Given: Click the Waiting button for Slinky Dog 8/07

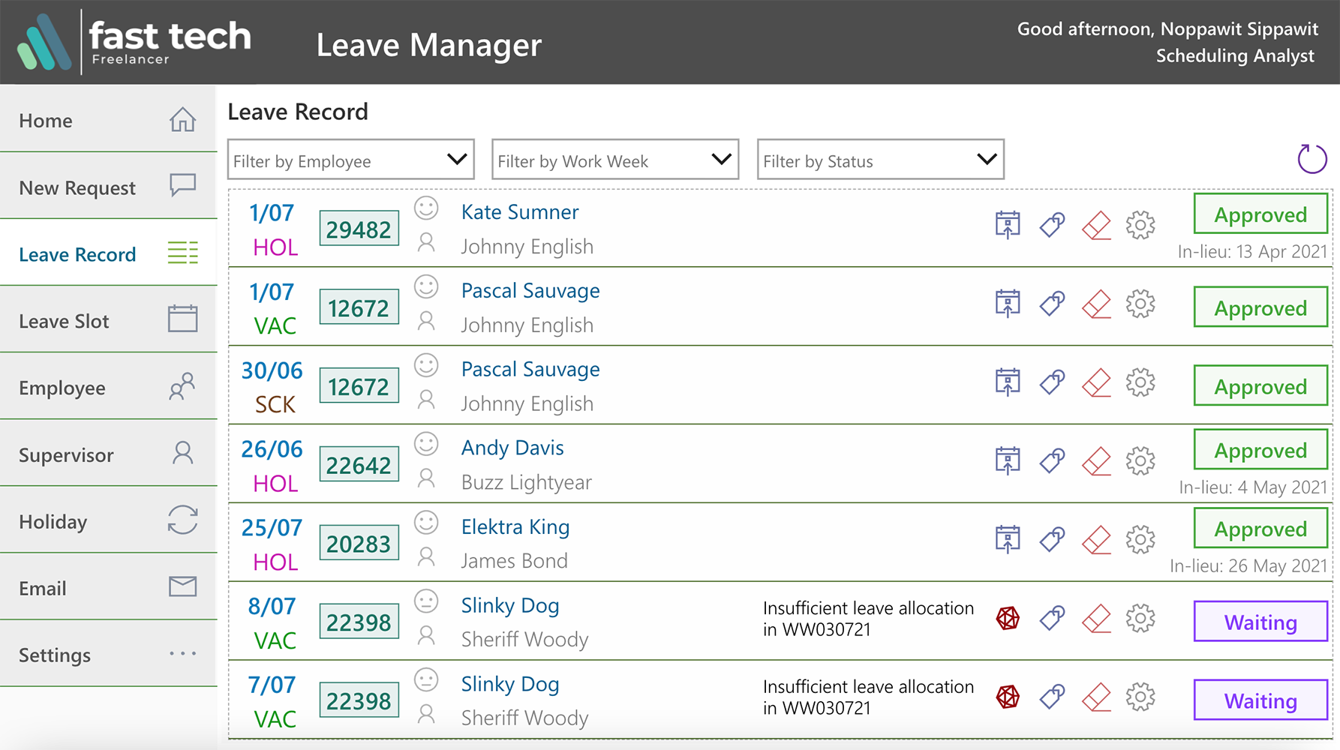Looking at the screenshot, I should tap(1260, 622).
